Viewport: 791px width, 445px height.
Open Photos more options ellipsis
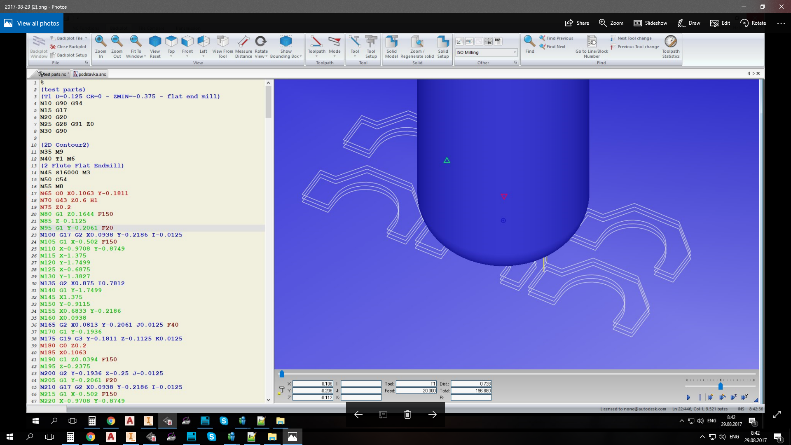click(781, 23)
